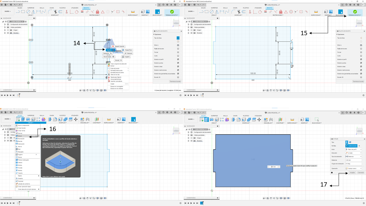Click the Create Sketch icon in the lower-left window
Viewport: 366px width, 206px height.
[x=18, y=119]
